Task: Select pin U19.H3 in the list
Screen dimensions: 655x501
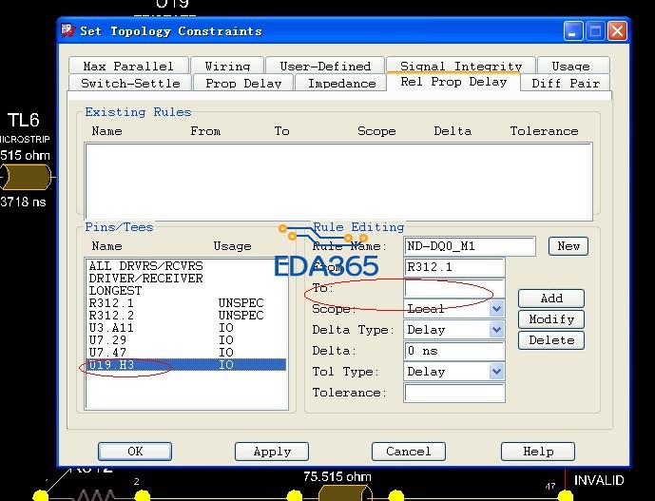Action: click(186, 364)
